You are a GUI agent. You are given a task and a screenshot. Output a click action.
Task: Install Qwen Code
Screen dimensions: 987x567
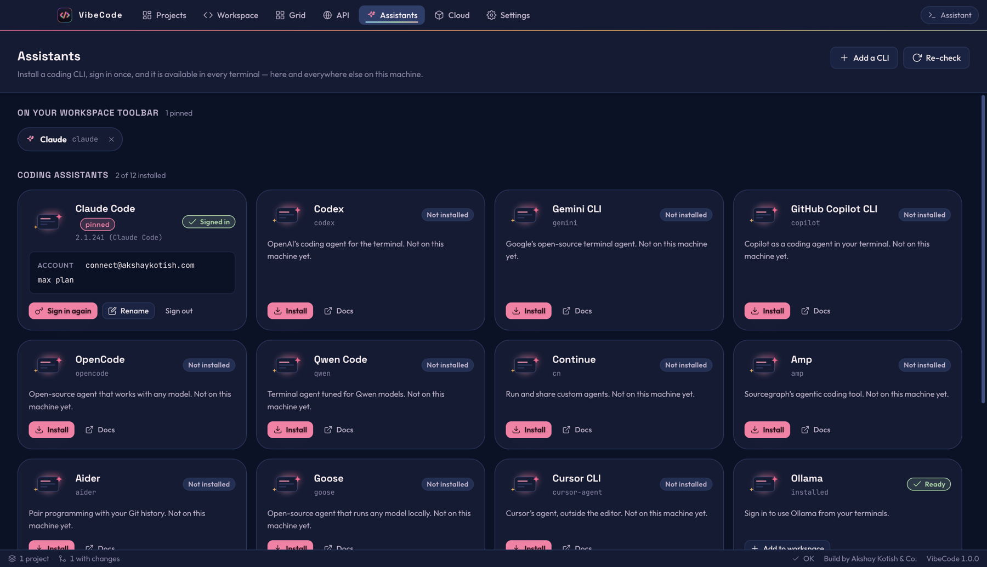(290, 429)
